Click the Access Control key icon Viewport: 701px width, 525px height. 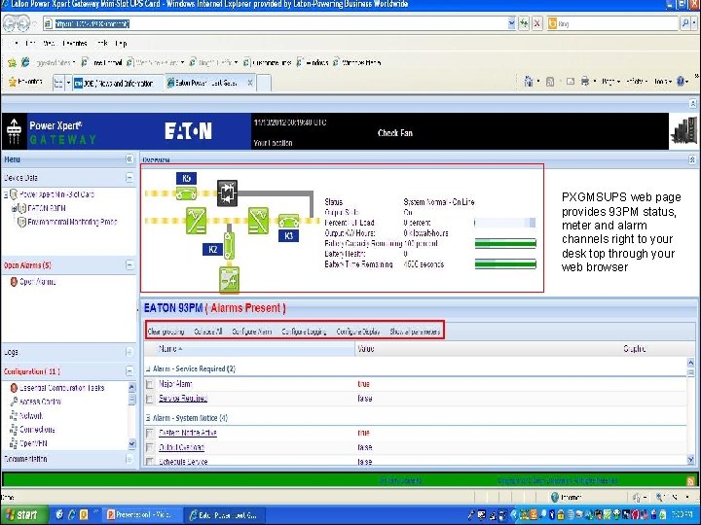14,402
